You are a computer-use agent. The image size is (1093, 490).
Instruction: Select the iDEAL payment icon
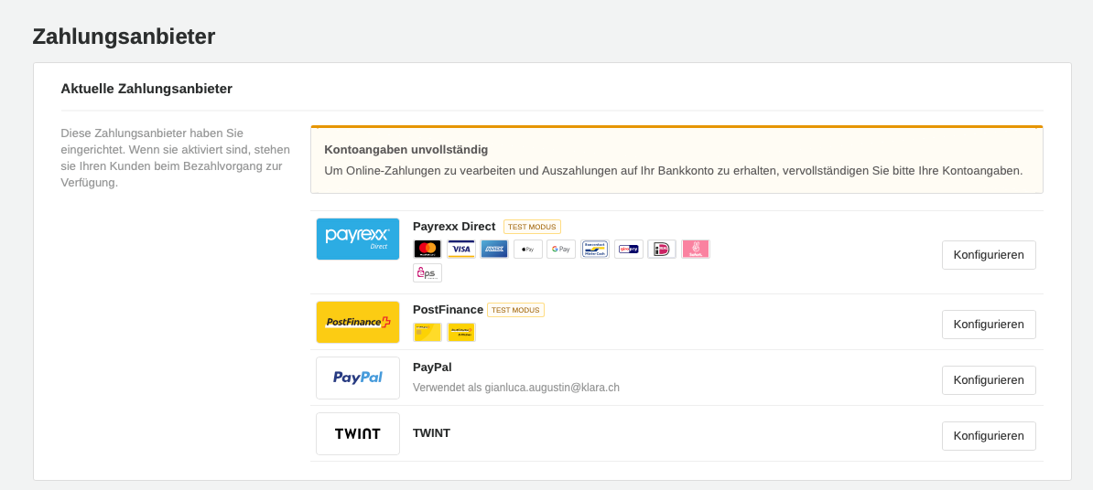pyautogui.click(x=662, y=250)
